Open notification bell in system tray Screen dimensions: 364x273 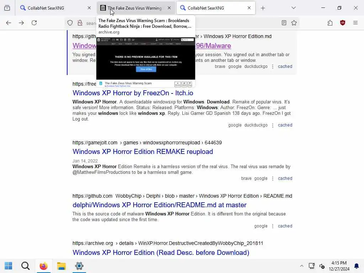click(x=356, y=266)
